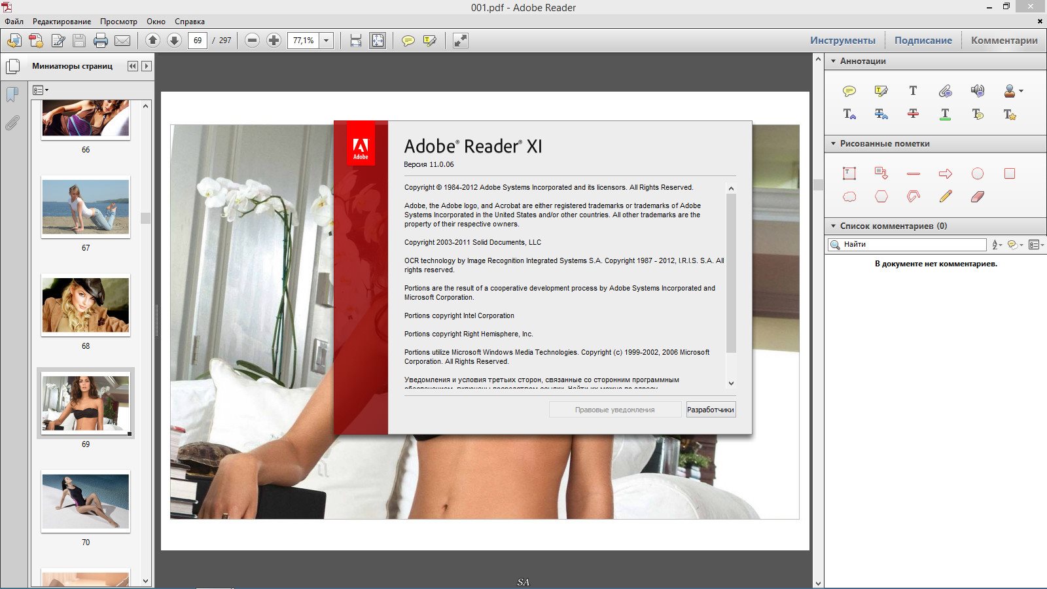Viewport: 1047px width, 589px height.
Task: Open the Справка menu
Action: (x=190, y=22)
